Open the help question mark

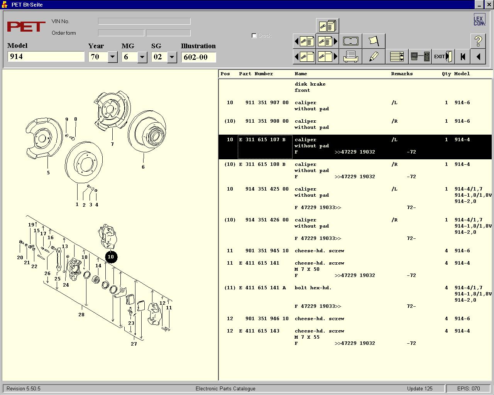(x=478, y=41)
